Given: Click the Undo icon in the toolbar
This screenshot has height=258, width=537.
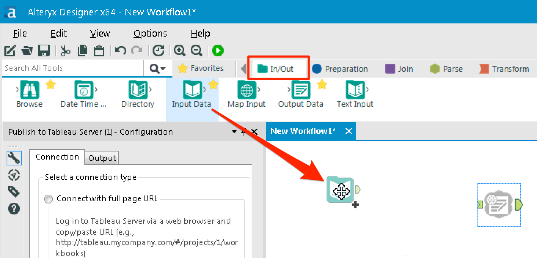Looking at the screenshot, I should [x=120, y=51].
